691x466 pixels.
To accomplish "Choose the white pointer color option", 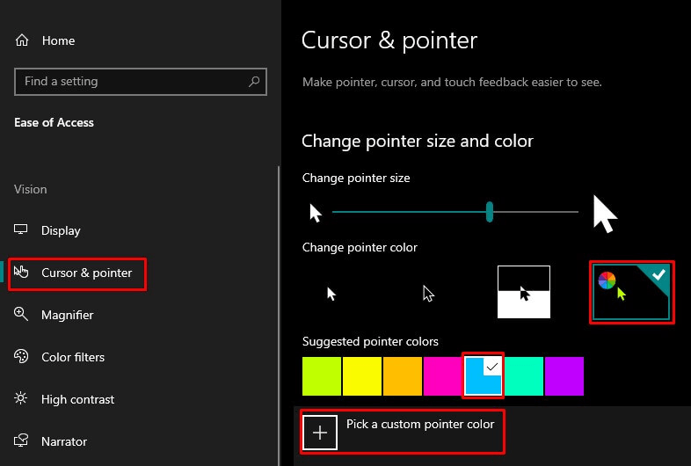I will tap(332, 293).
